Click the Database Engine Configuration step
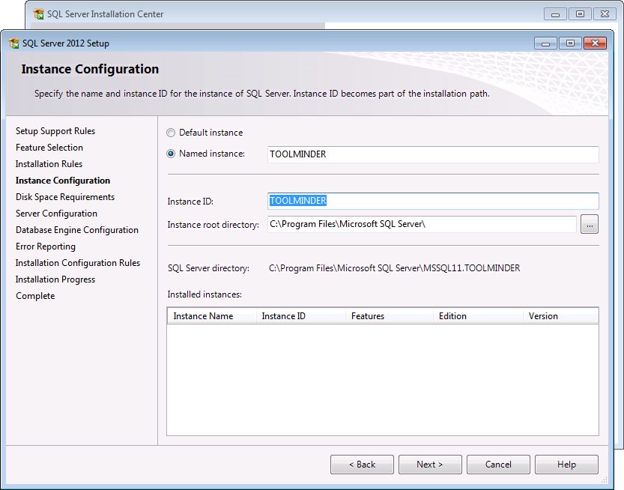This screenshot has width=624, height=490. click(x=77, y=230)
